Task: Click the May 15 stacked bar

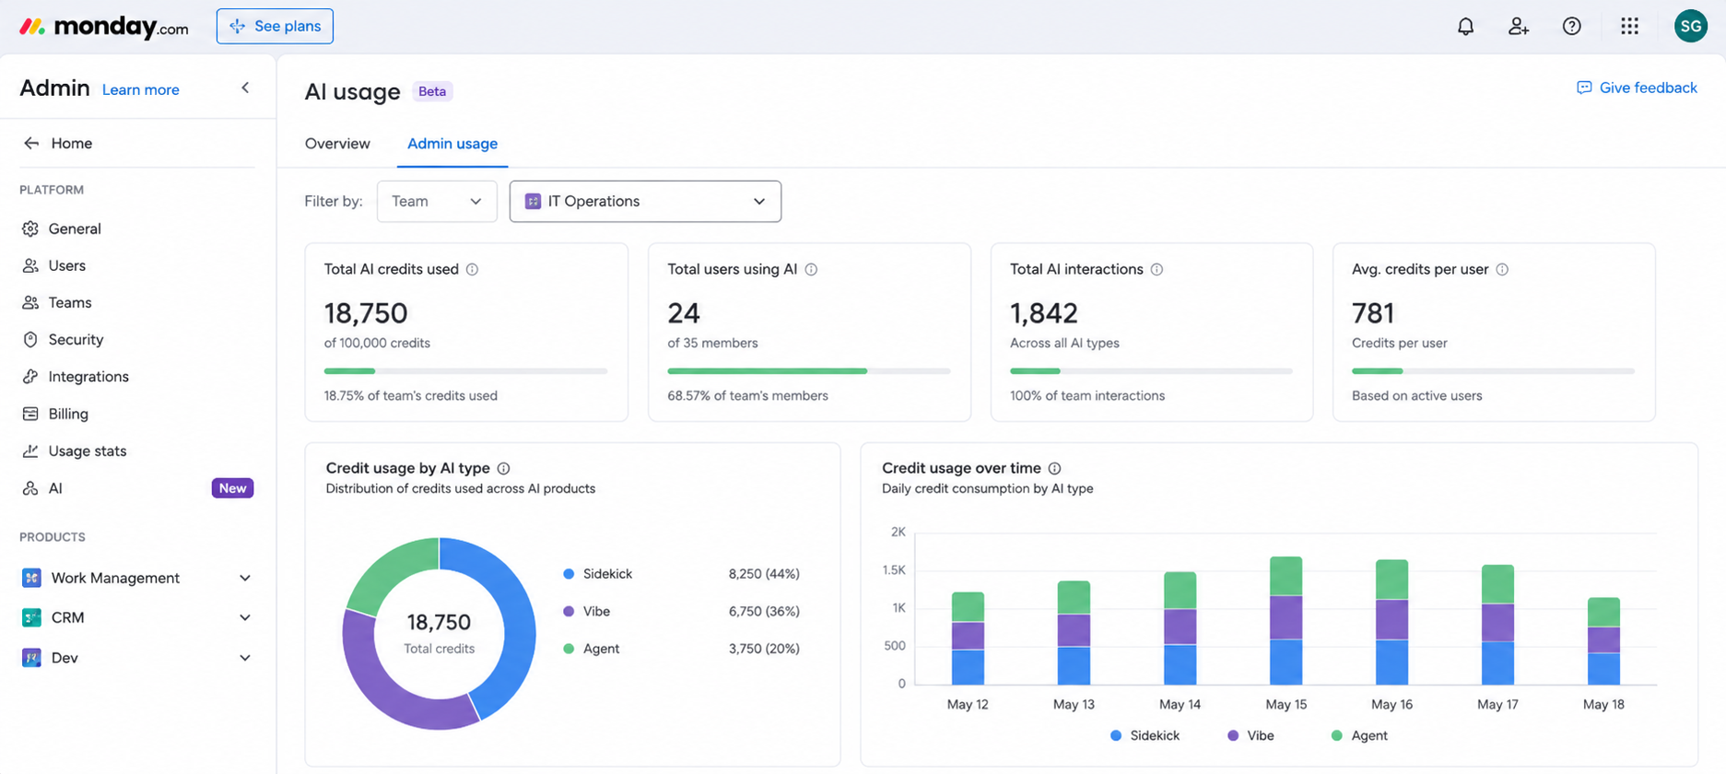Action: tap(1286, 620)
